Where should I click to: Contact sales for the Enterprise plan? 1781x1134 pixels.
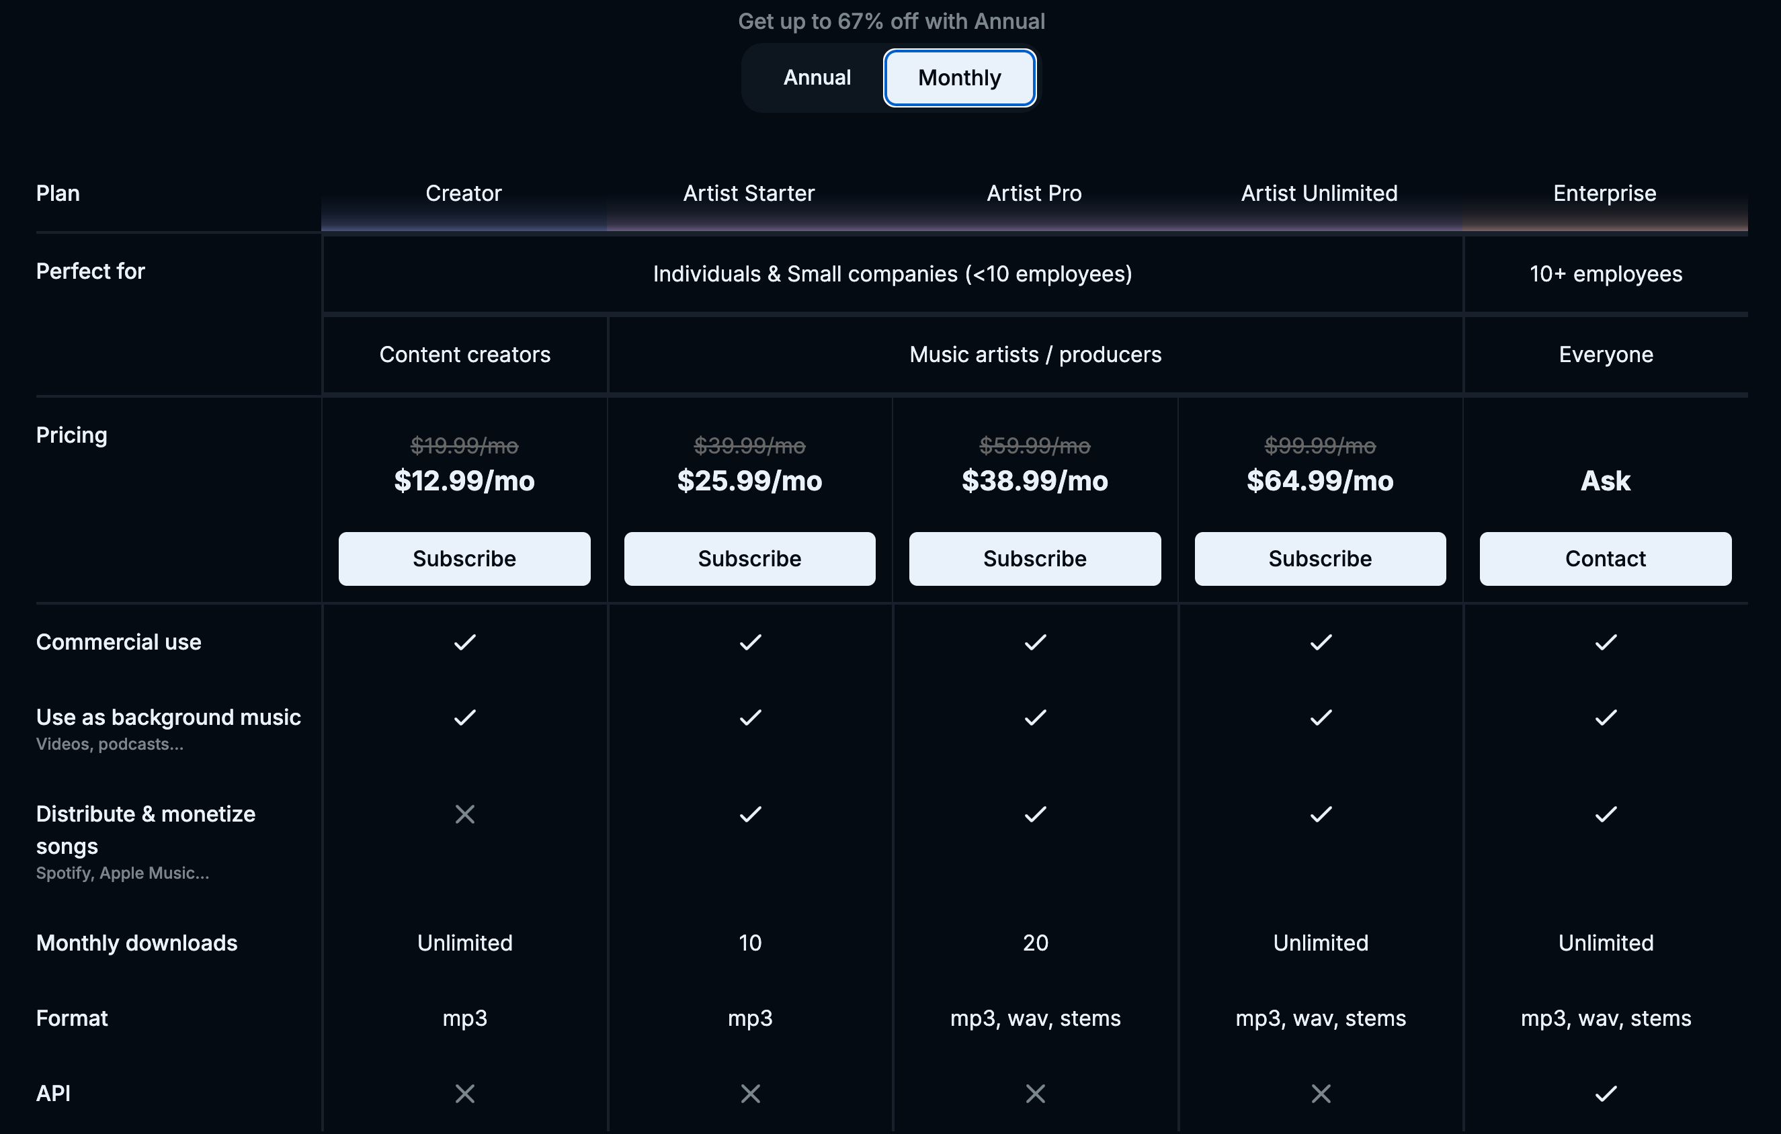pos(1605,559)
